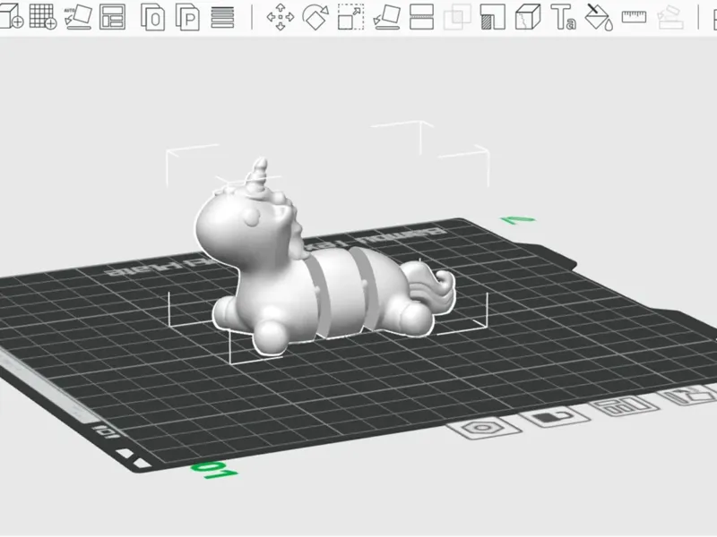
Task: Split model to parts (P icon)
Action: (x=187, y=17)
